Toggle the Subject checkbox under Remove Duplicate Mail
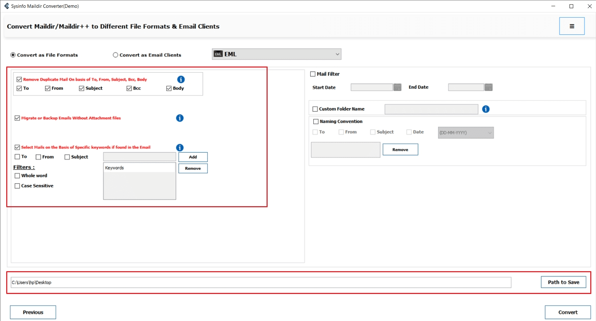596x321 pixels. (82, 88)
